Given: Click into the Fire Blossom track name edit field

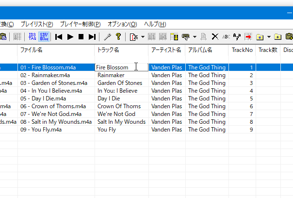Looking at the screenshot, I should click(121, 67).
